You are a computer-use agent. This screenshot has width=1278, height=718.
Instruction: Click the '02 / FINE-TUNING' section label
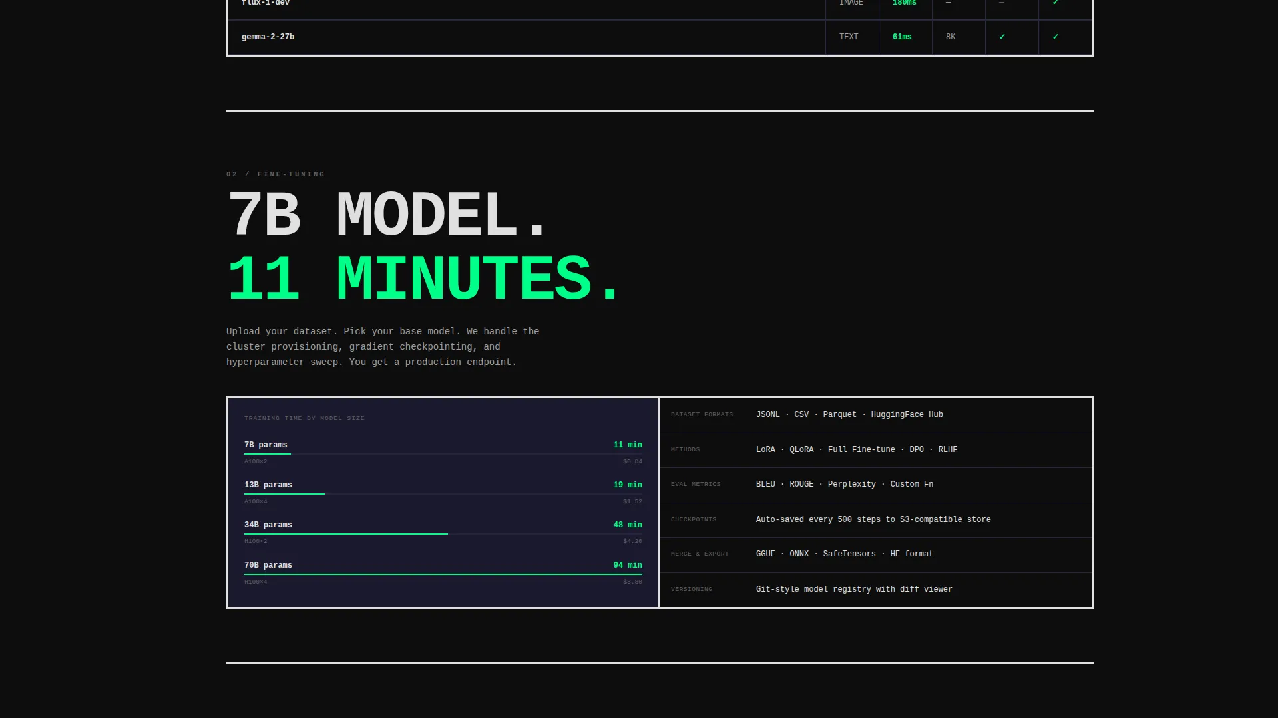point(276,174)
